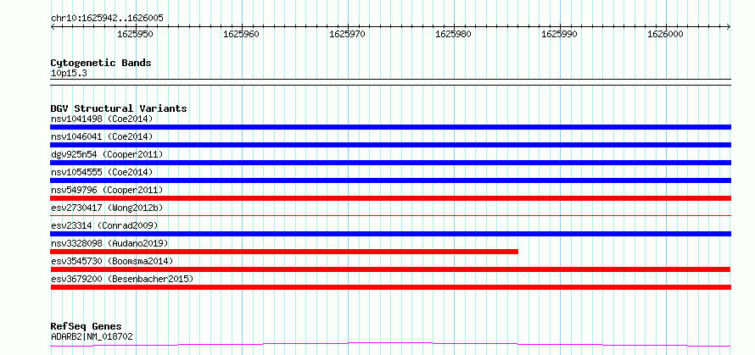Select the Cytogenetic Bands track title
The height and width of the screenshot is (355, 755).
click(x=101, y=63)
